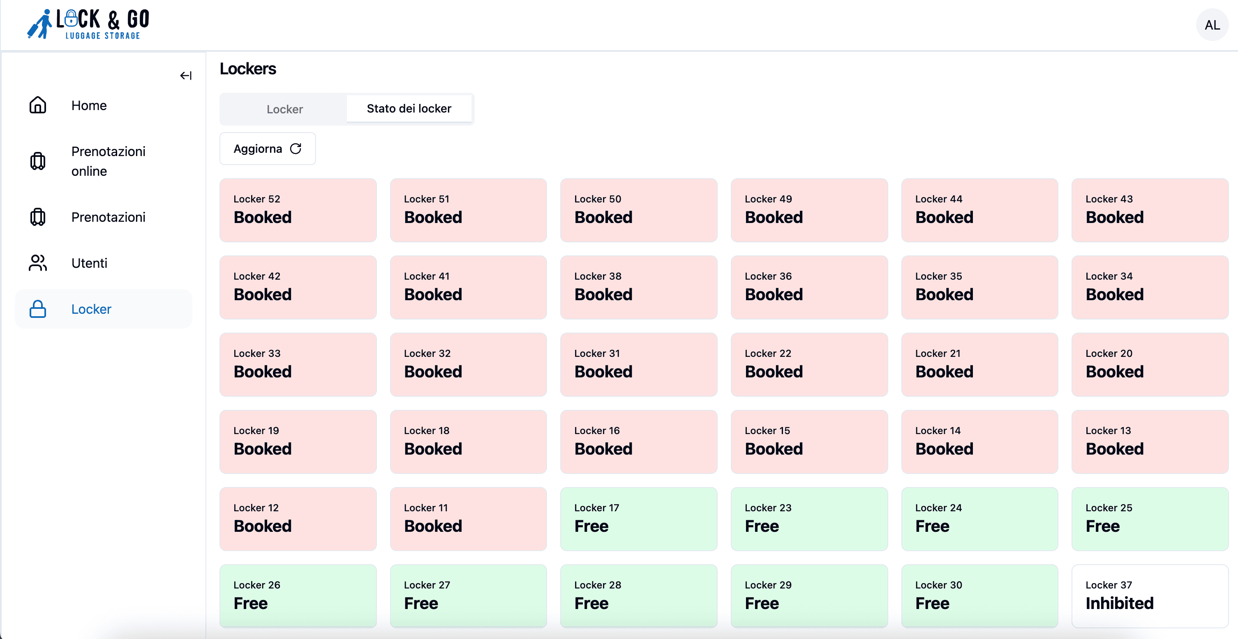This screenshot has height=639, width=1238.
Task: Click the Home house icon
Action: (x=37, y=105)
